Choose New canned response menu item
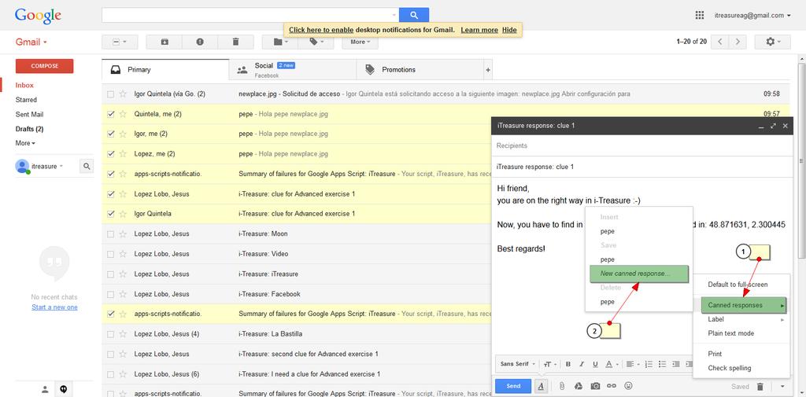806x397 pixels. [x=639, y=274]
